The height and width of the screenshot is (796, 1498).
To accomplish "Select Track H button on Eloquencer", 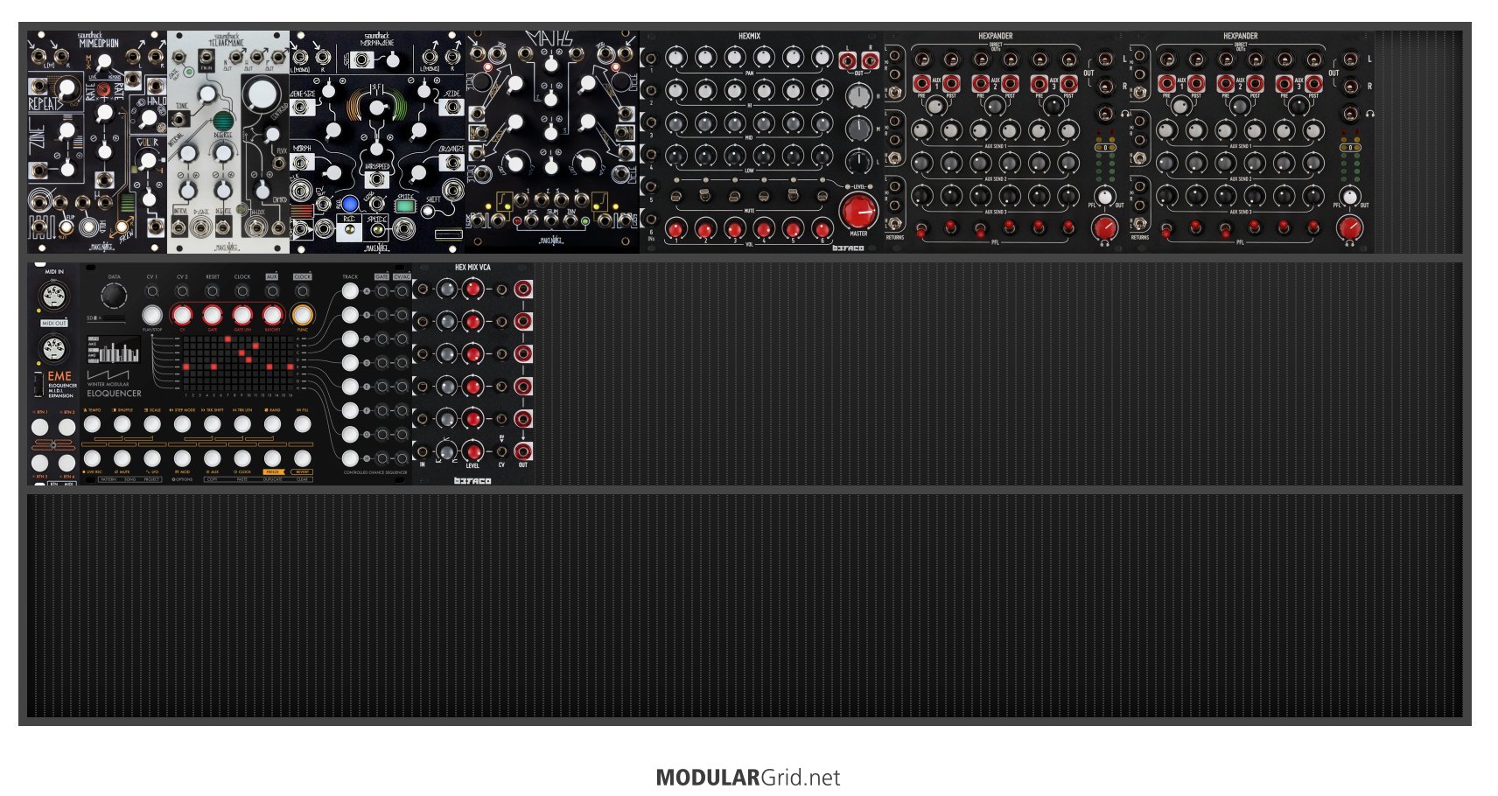I will coord(350,457).
